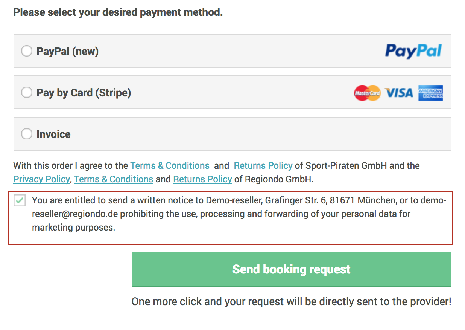The width and height of the screenshot is (465, 330).
Task: Uncheck the marketing data notice checkbox
Action: (20, 200)
